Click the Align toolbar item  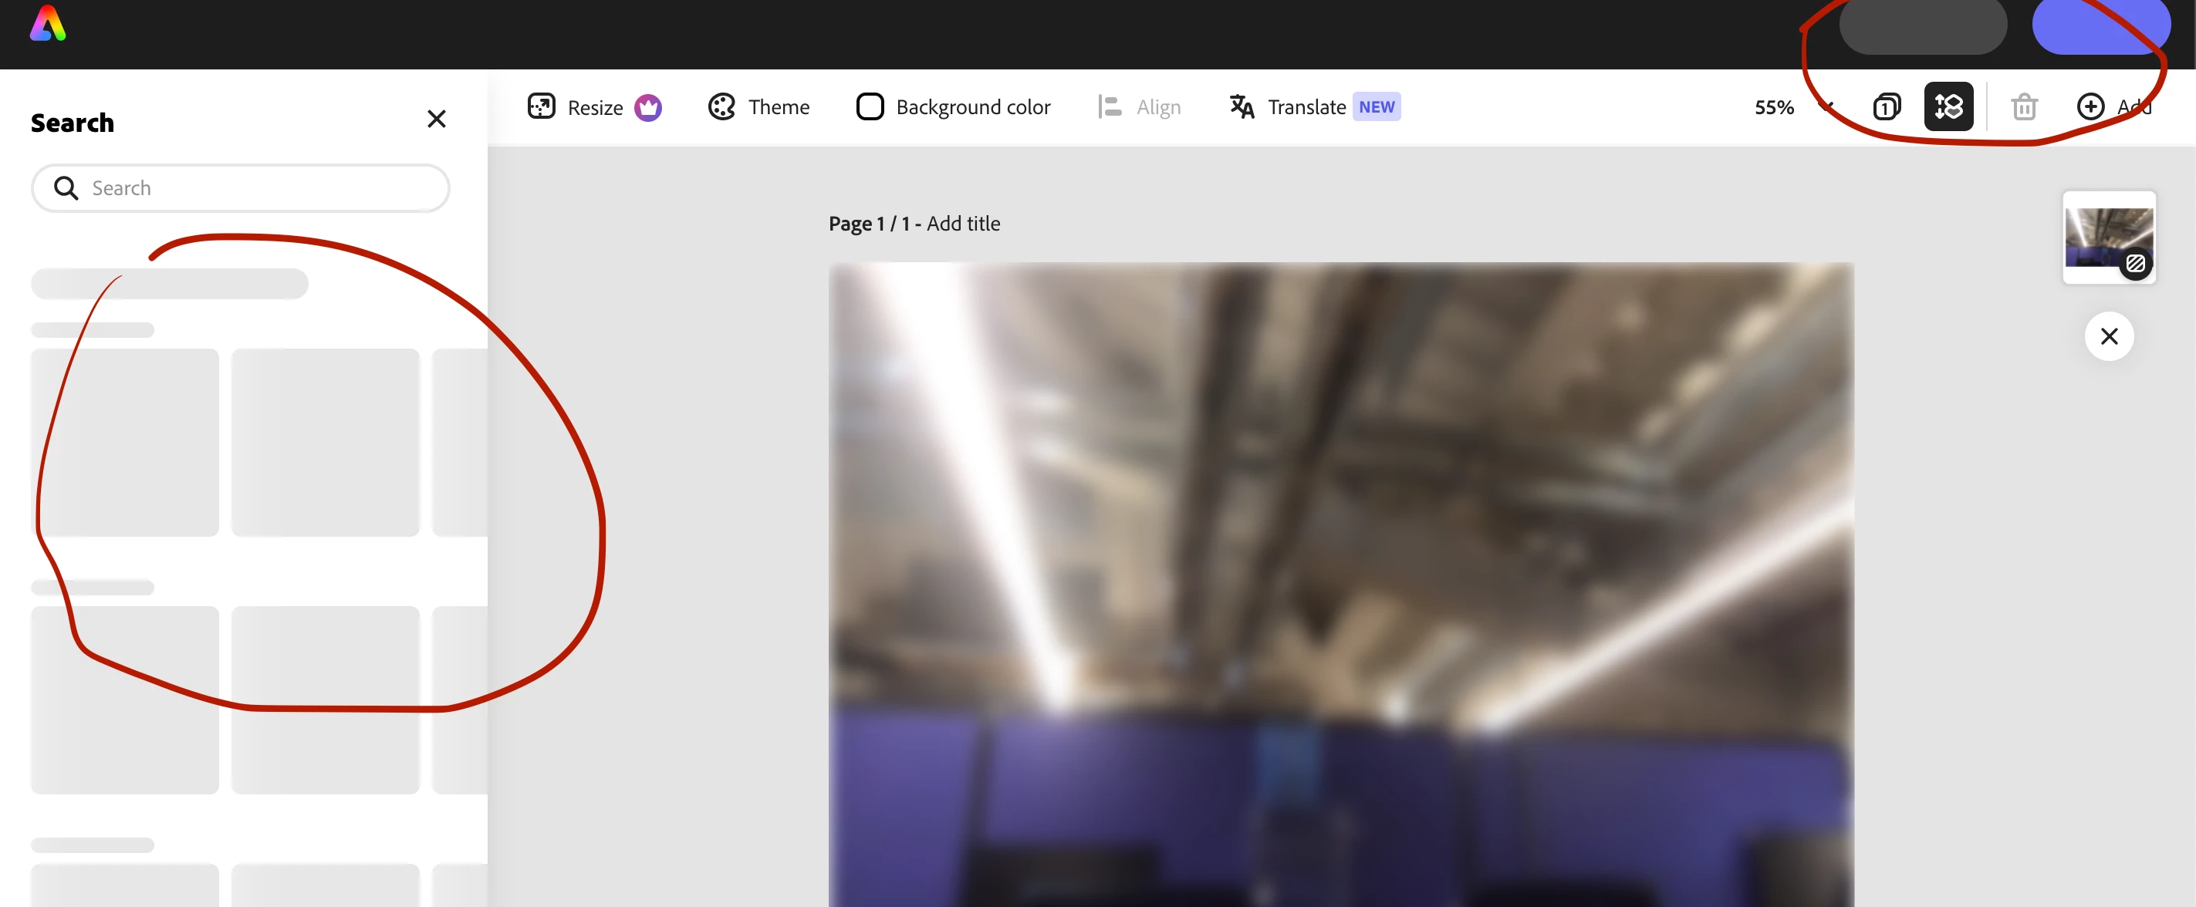[x=1140, y=106]
